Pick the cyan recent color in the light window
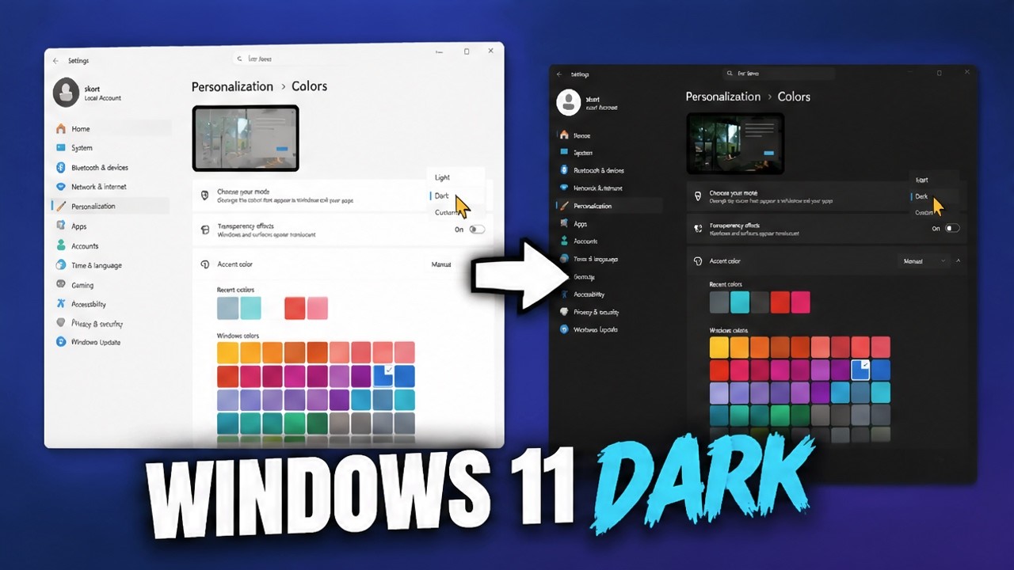The height and width of the screenshot is (570, 1014). click(x=250, y=308)
